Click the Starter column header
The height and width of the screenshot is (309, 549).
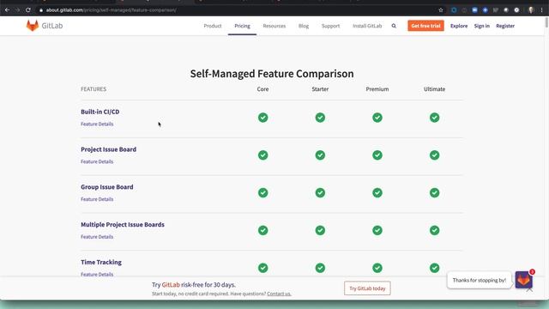click(x=320, y=89)
